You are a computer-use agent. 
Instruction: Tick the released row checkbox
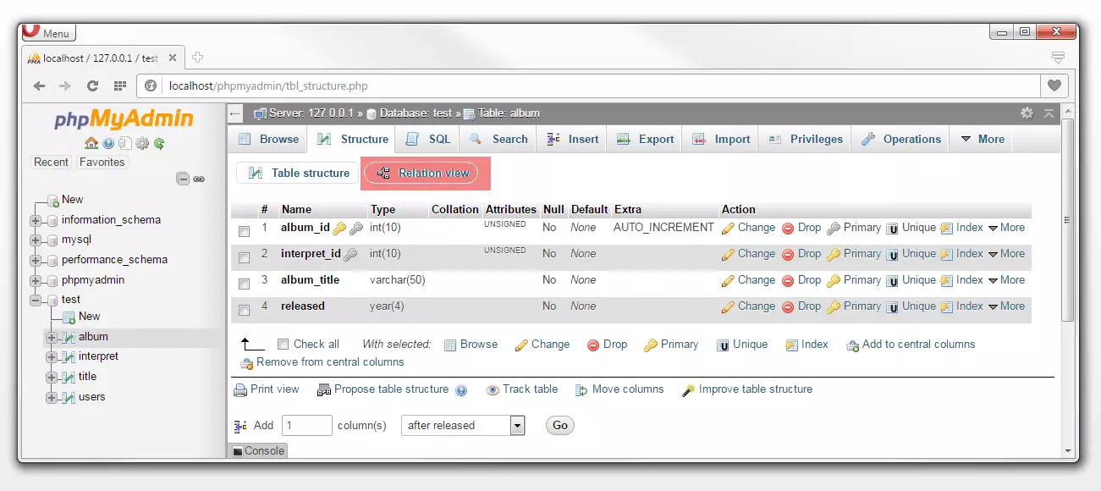(x=244, y=310)
